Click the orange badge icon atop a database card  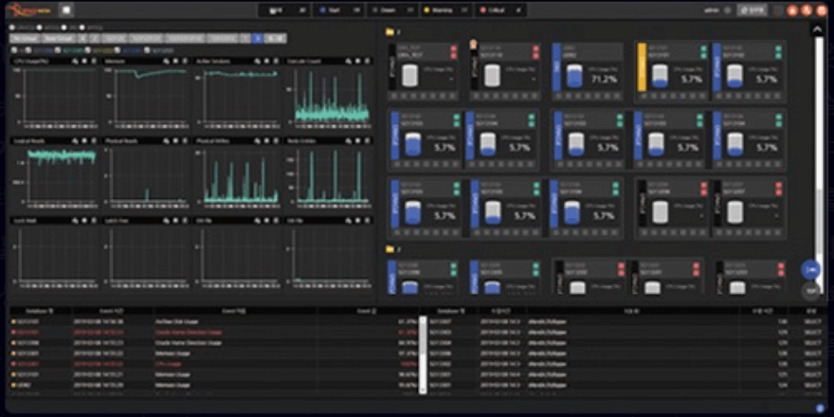(x=473, y=45)
